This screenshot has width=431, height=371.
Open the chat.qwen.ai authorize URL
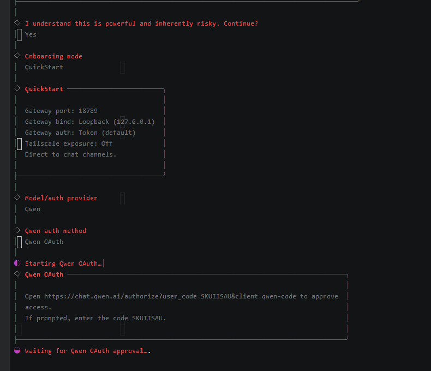click(x=170, y=296)
